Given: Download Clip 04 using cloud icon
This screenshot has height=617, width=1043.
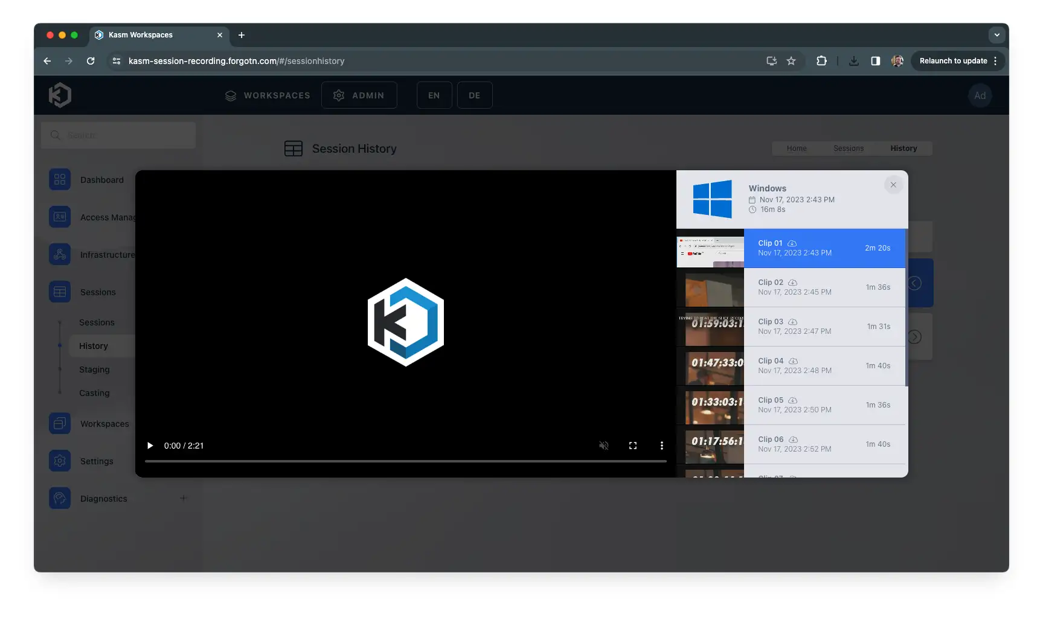Looking at the screenshot, I should point(793,361).
